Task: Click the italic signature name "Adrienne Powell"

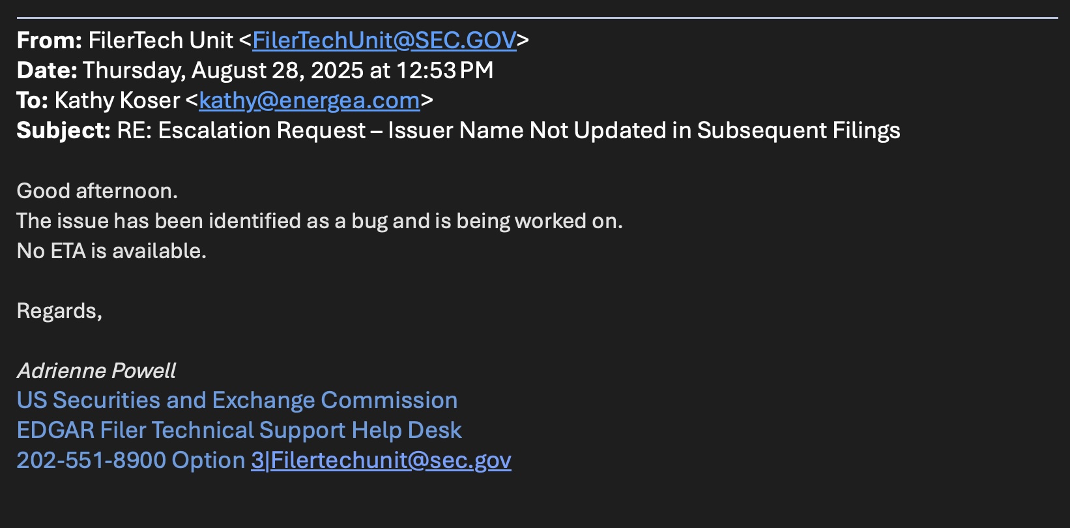Action: 96,371
